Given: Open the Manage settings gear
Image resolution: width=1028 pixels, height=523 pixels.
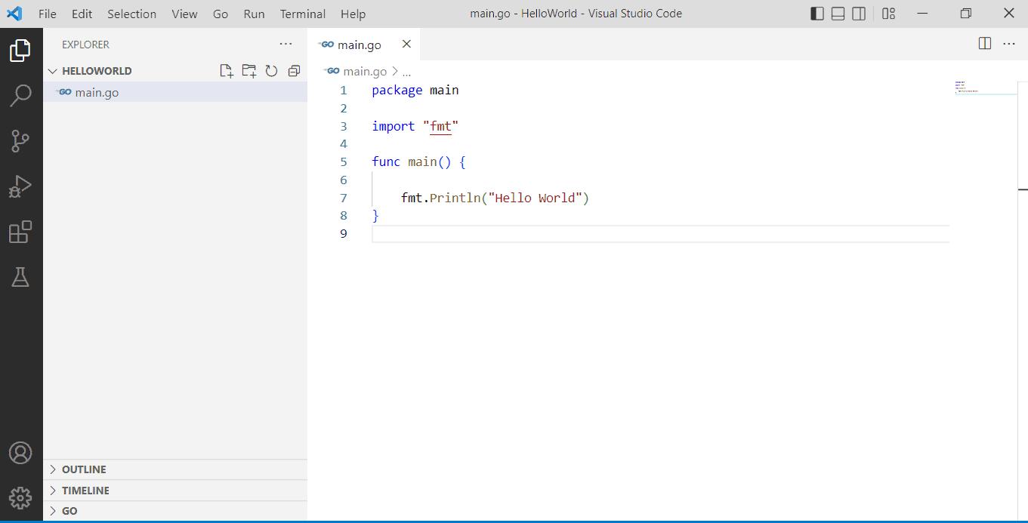Looking at the screenshot, I should point(21,498).
